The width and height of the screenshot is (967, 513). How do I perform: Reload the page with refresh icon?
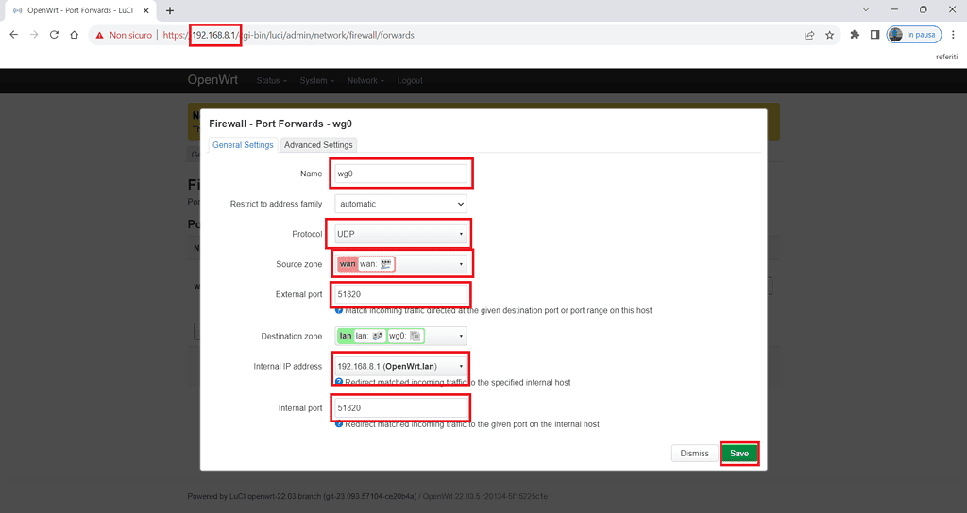[54, 35]
